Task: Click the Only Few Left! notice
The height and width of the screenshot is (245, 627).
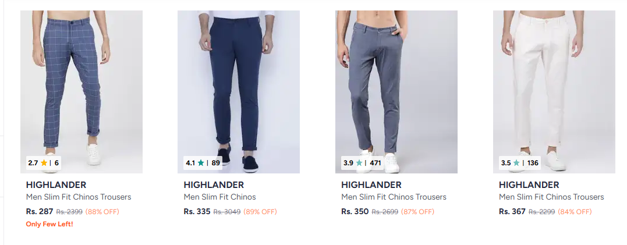Action: (49, 224)
